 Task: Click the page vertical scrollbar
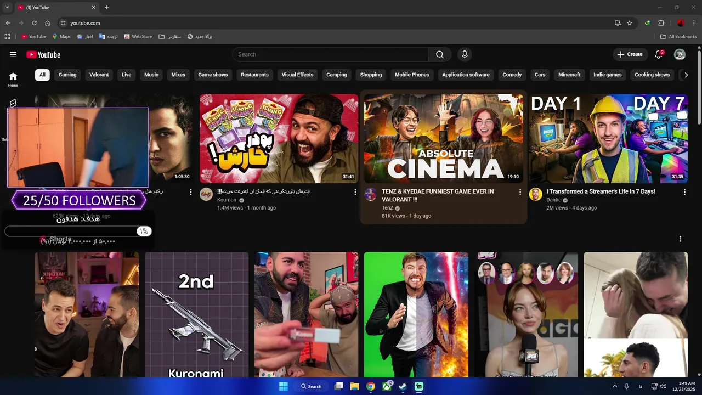point(699,88)
